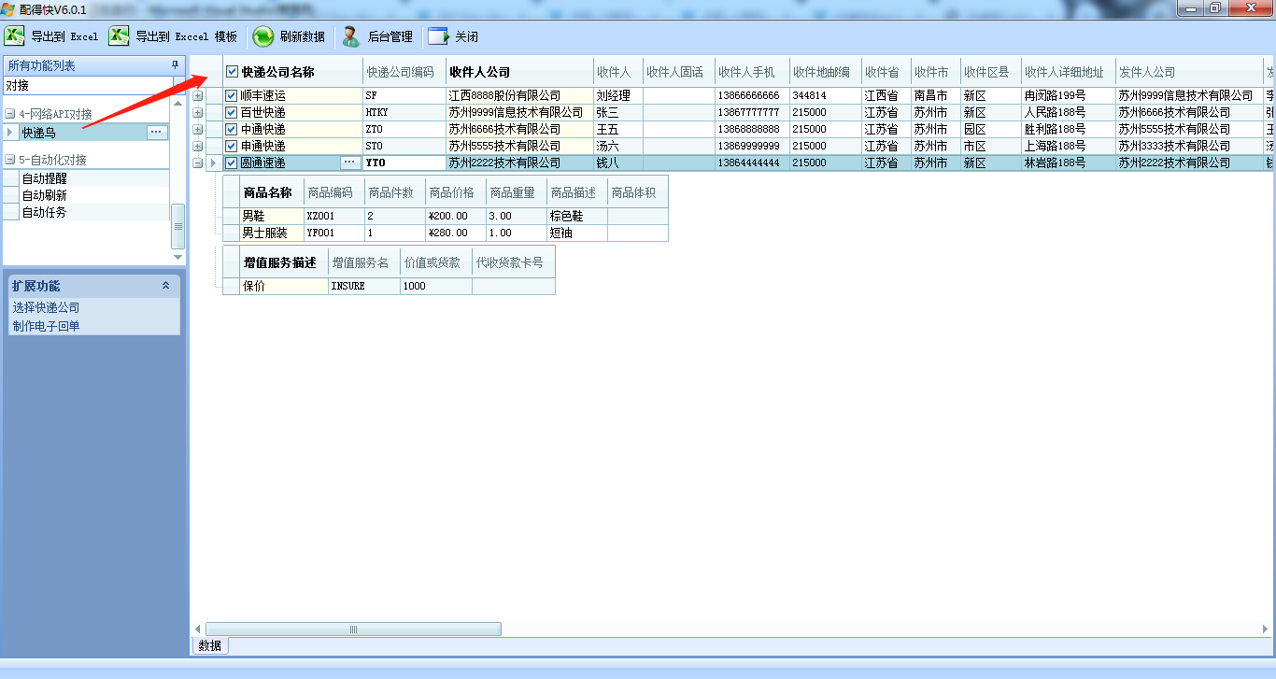Collapse the 圆通速递 row details

198,163
